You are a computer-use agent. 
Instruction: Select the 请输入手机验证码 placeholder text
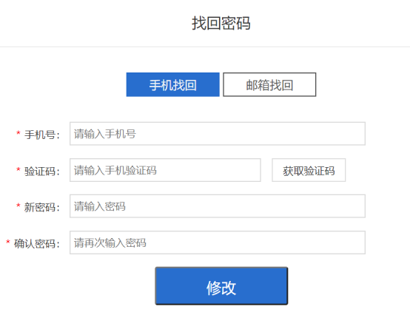click(x=115, y=170)
